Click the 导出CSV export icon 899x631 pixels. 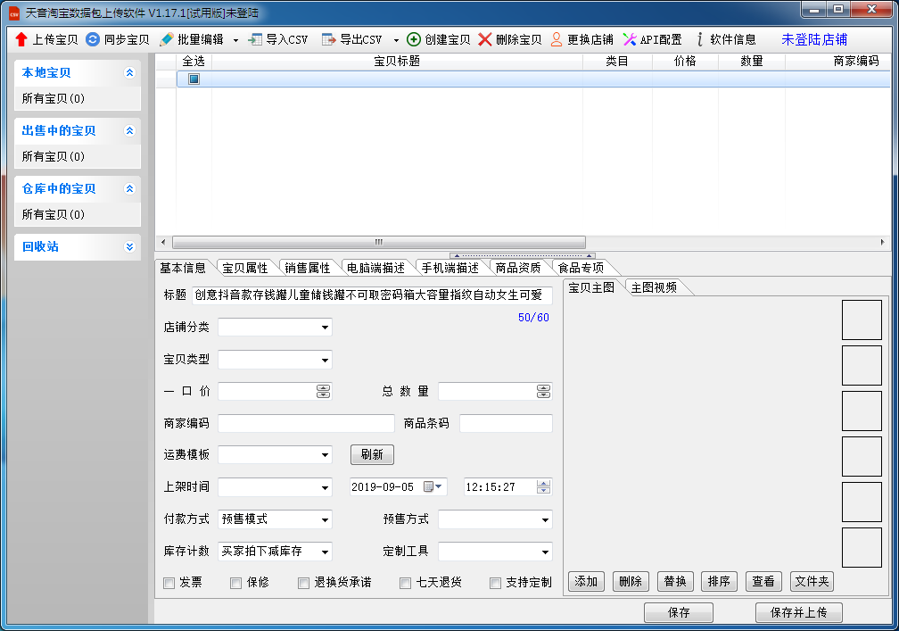point(328,39)
